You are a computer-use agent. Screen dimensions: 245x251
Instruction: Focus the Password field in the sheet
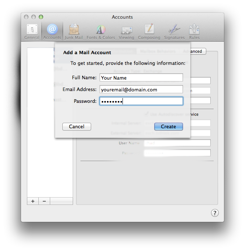point(141,101)
